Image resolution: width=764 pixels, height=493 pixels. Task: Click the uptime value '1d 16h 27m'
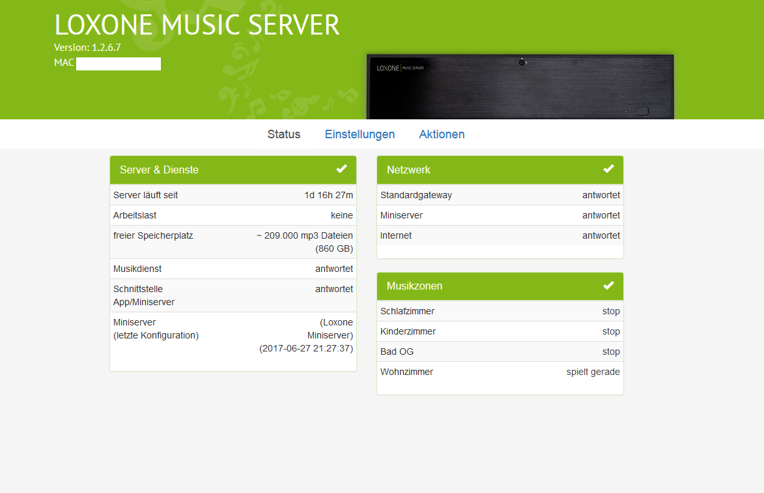328,195
